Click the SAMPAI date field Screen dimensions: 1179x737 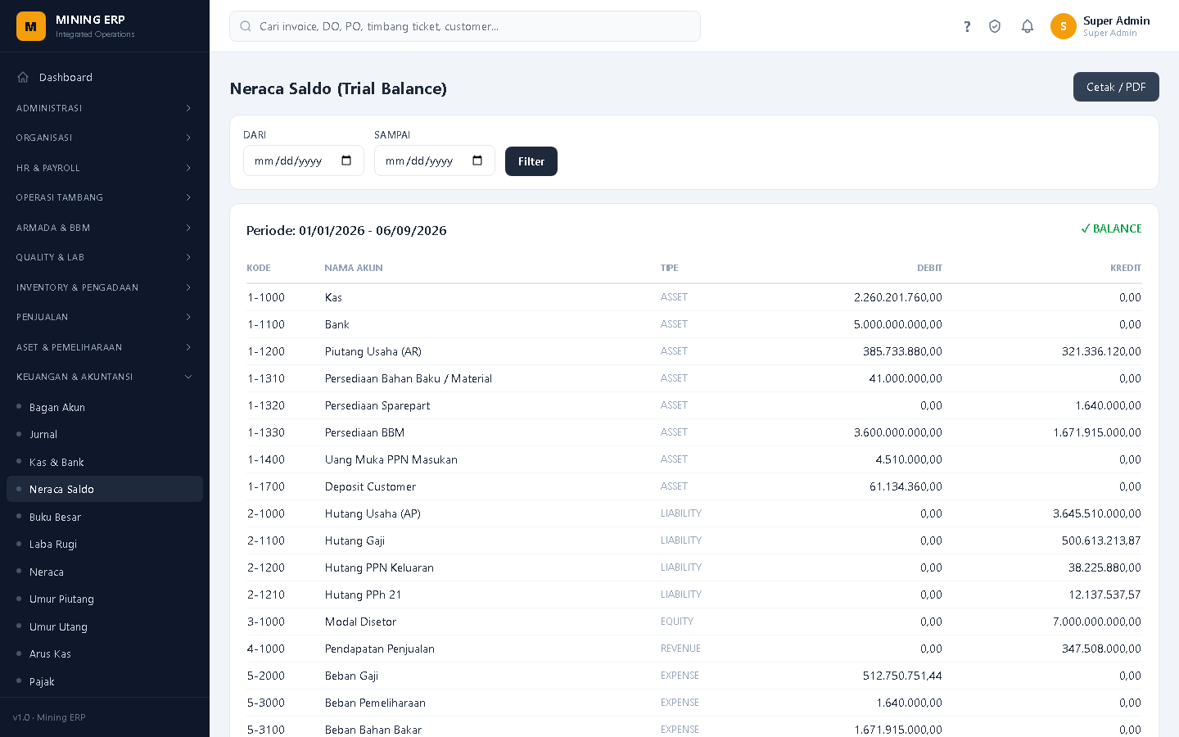coord(435,161)
